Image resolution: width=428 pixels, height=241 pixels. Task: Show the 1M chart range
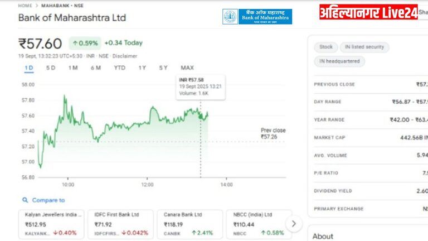[73, 68]
